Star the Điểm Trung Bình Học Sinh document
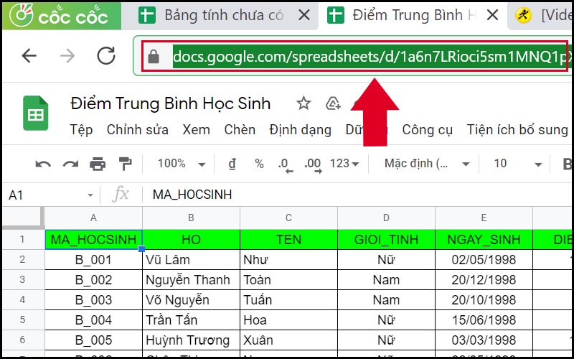The width and height of the screenshot is (574, 359). pos(304,103)
